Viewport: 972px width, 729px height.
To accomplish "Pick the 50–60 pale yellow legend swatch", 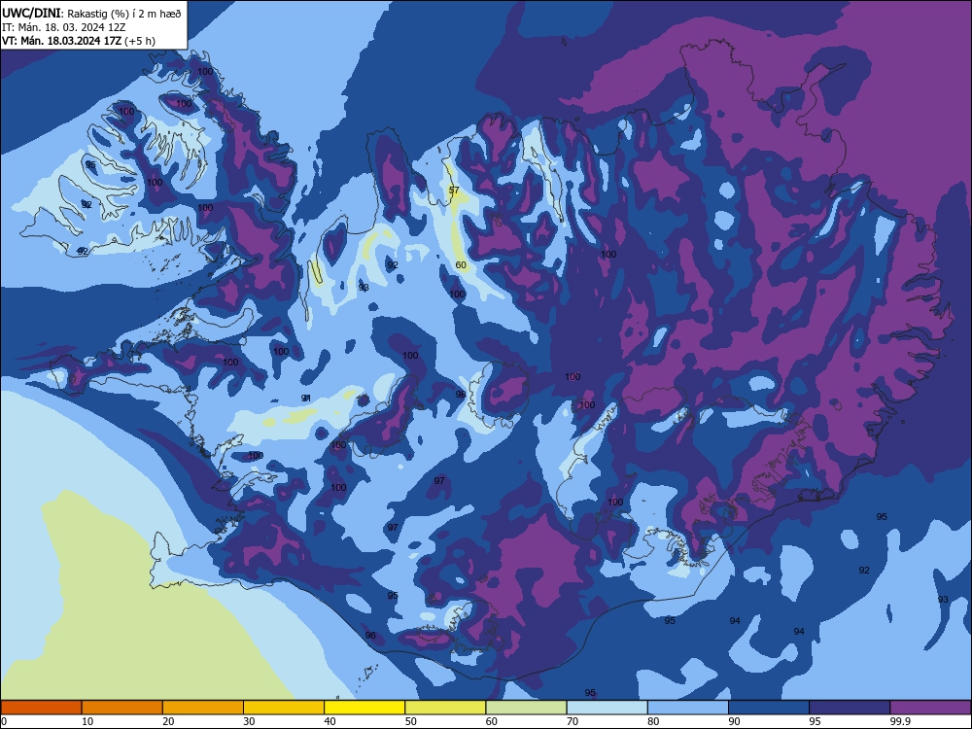I will point(445,708).
